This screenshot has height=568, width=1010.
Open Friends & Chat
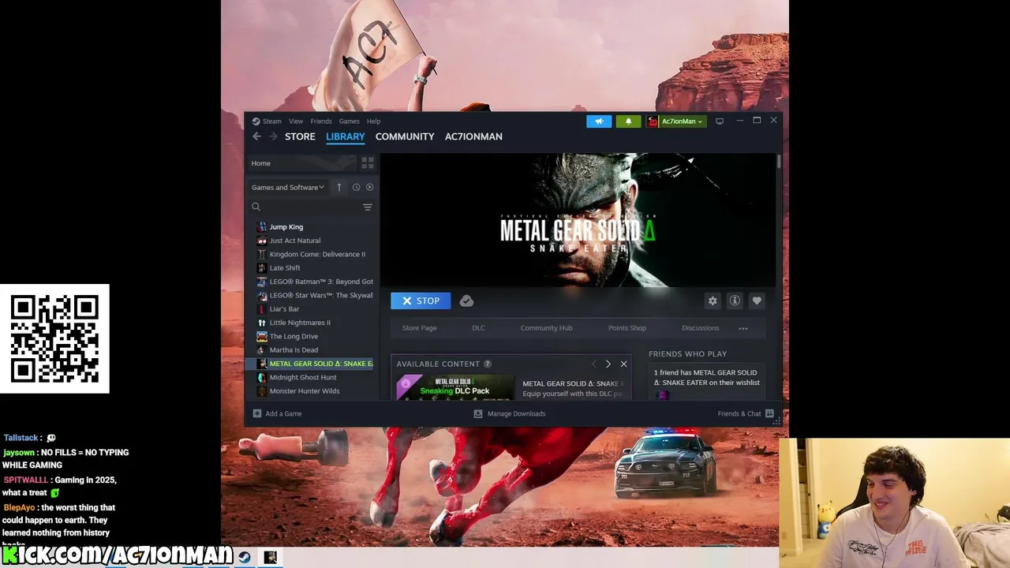click(x=746, y=413)
